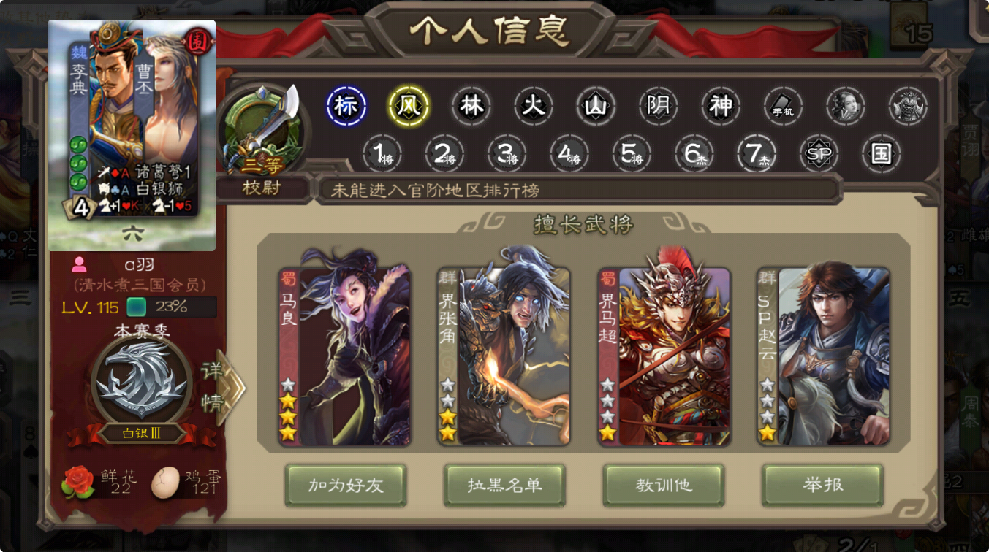The image size is (989, 552).
Task: Click the 教训他 button
Action: click(x=664, y=486)
